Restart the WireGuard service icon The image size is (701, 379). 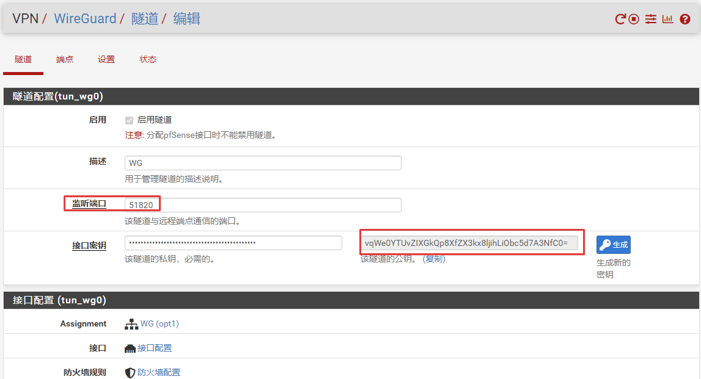click(x=620, y=19)
